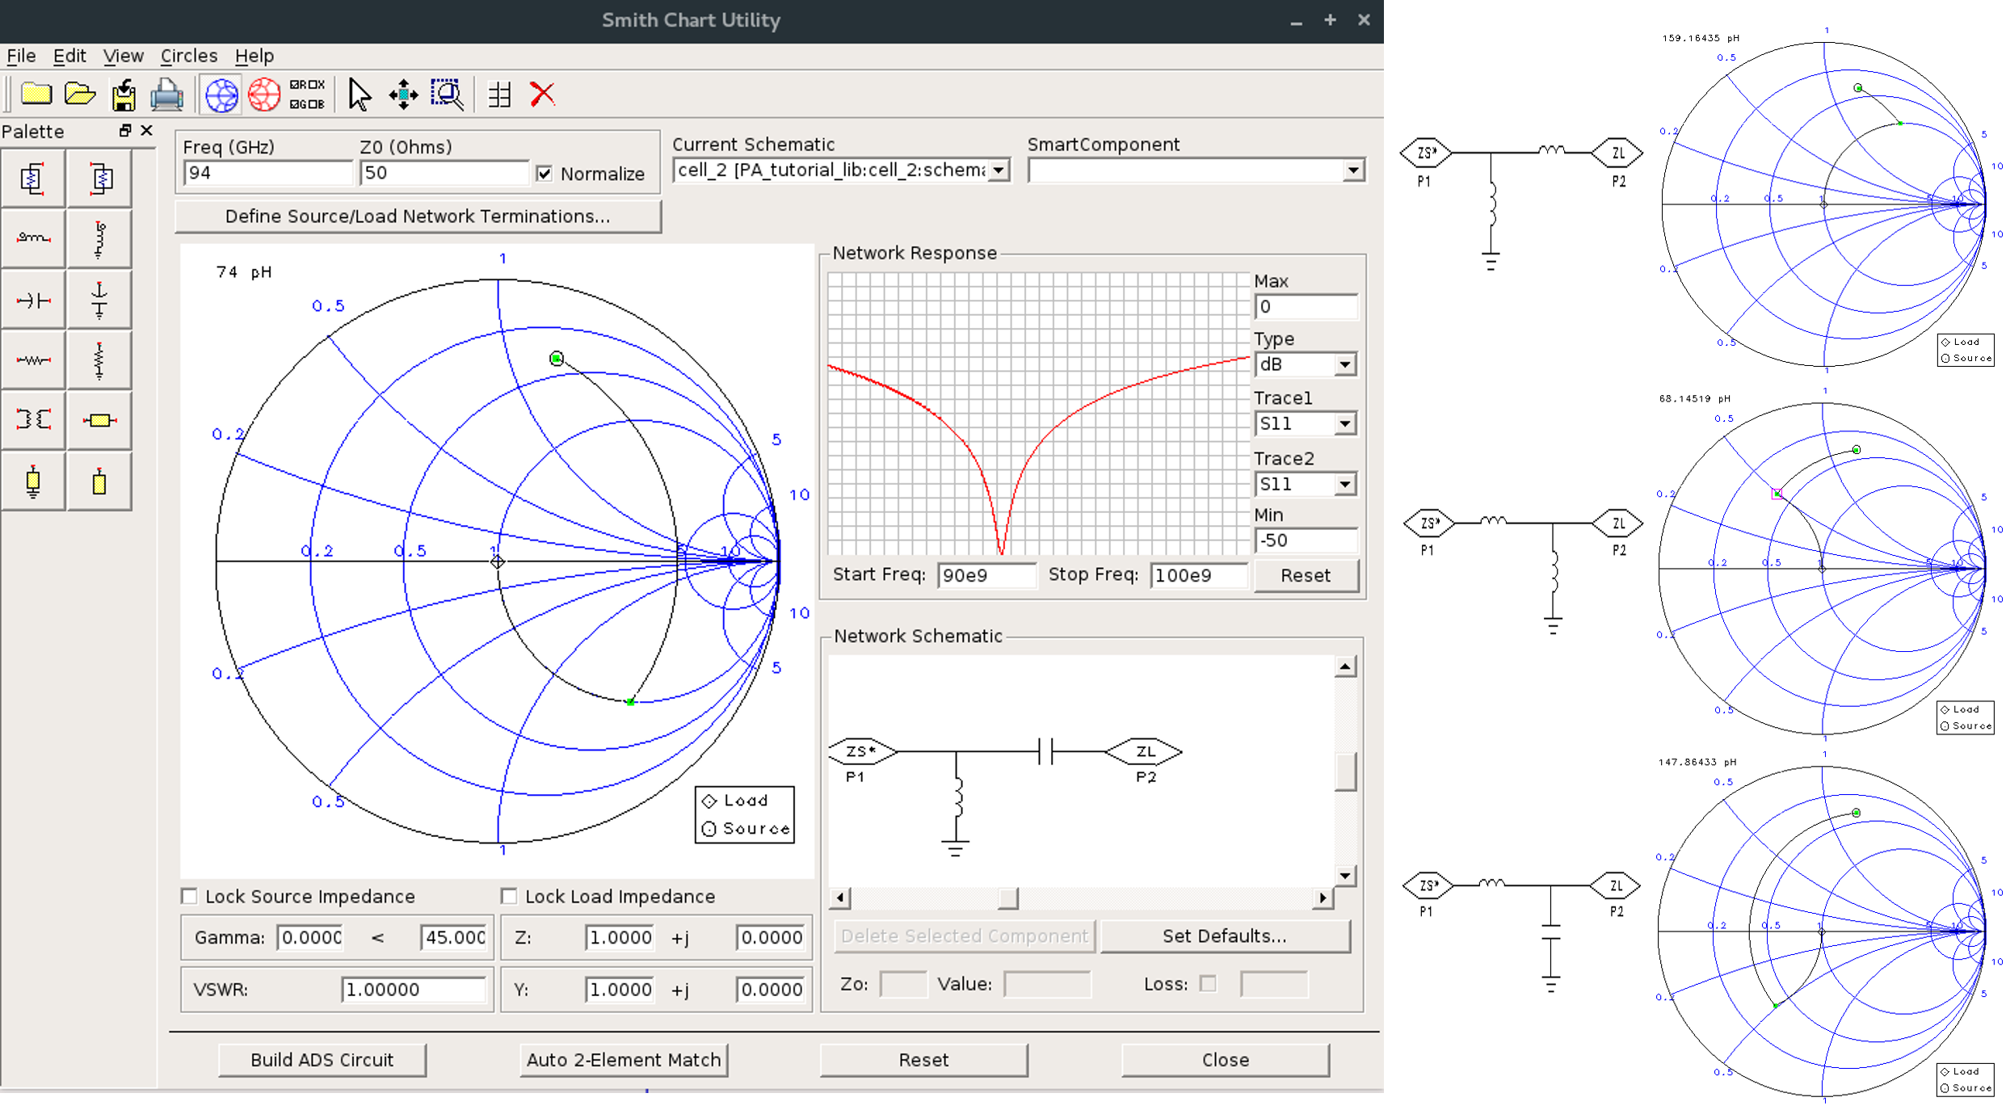Toggle the Loss checkbox
2006x1110 pixels.
click(x=1208, y=983)
